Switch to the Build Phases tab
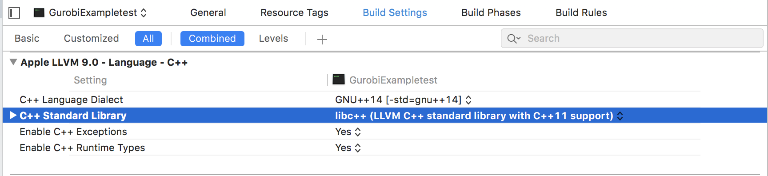Viewport: 768px width, 176px height. click(x=491, y=13)
